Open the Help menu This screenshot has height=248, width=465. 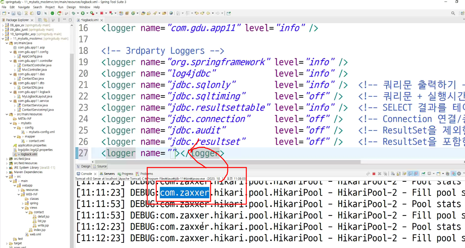[x=97, y=7]
